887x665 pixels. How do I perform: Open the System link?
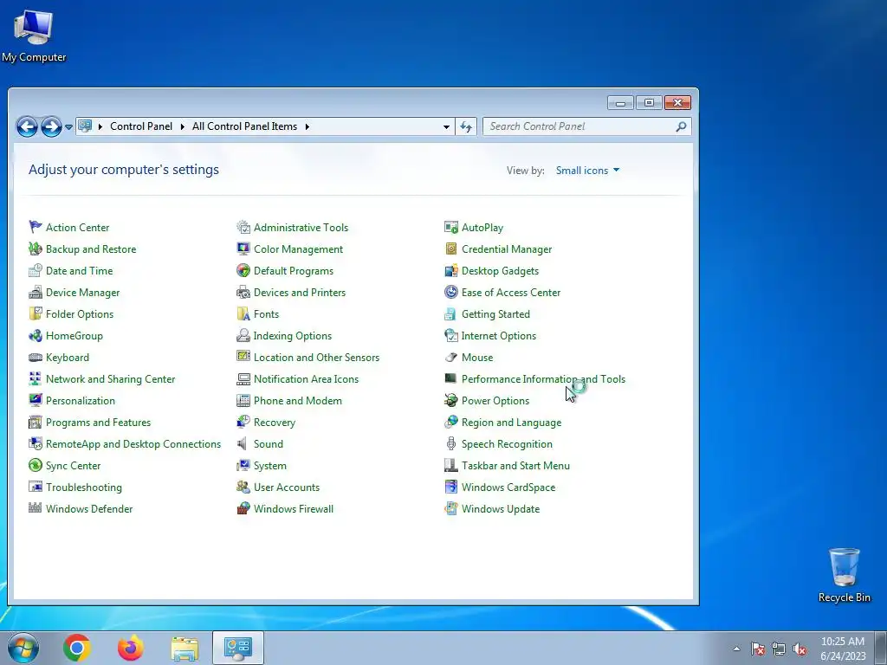tap(270, 466)
